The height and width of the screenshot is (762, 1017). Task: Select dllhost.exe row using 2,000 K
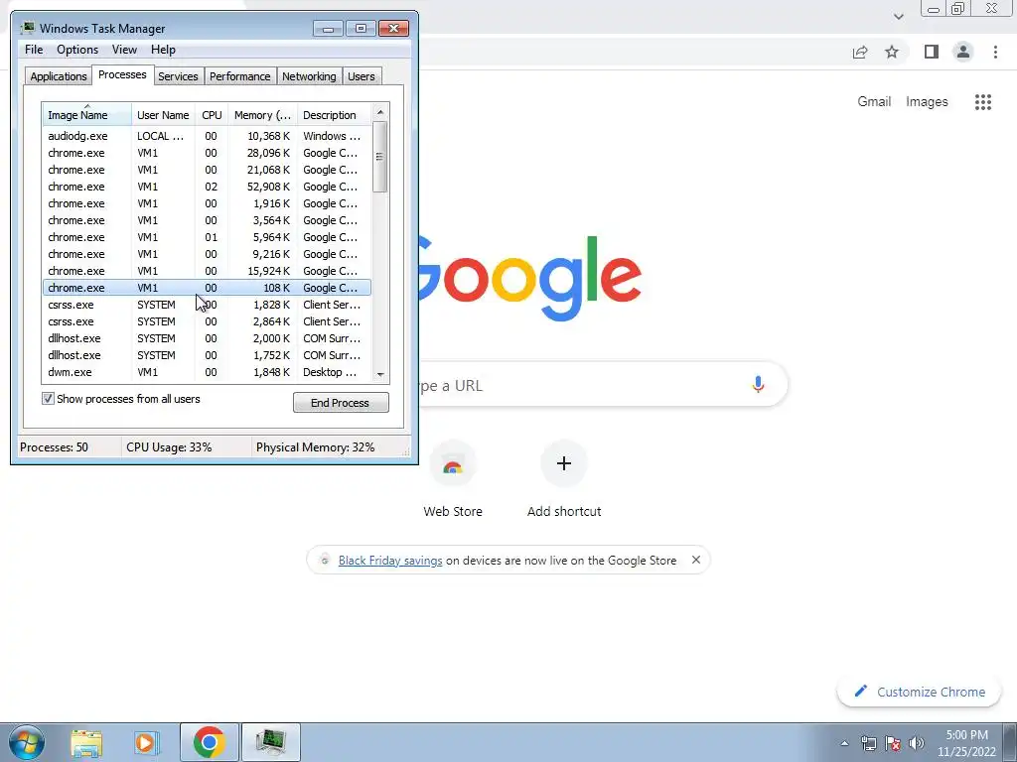tap(207, 338)
